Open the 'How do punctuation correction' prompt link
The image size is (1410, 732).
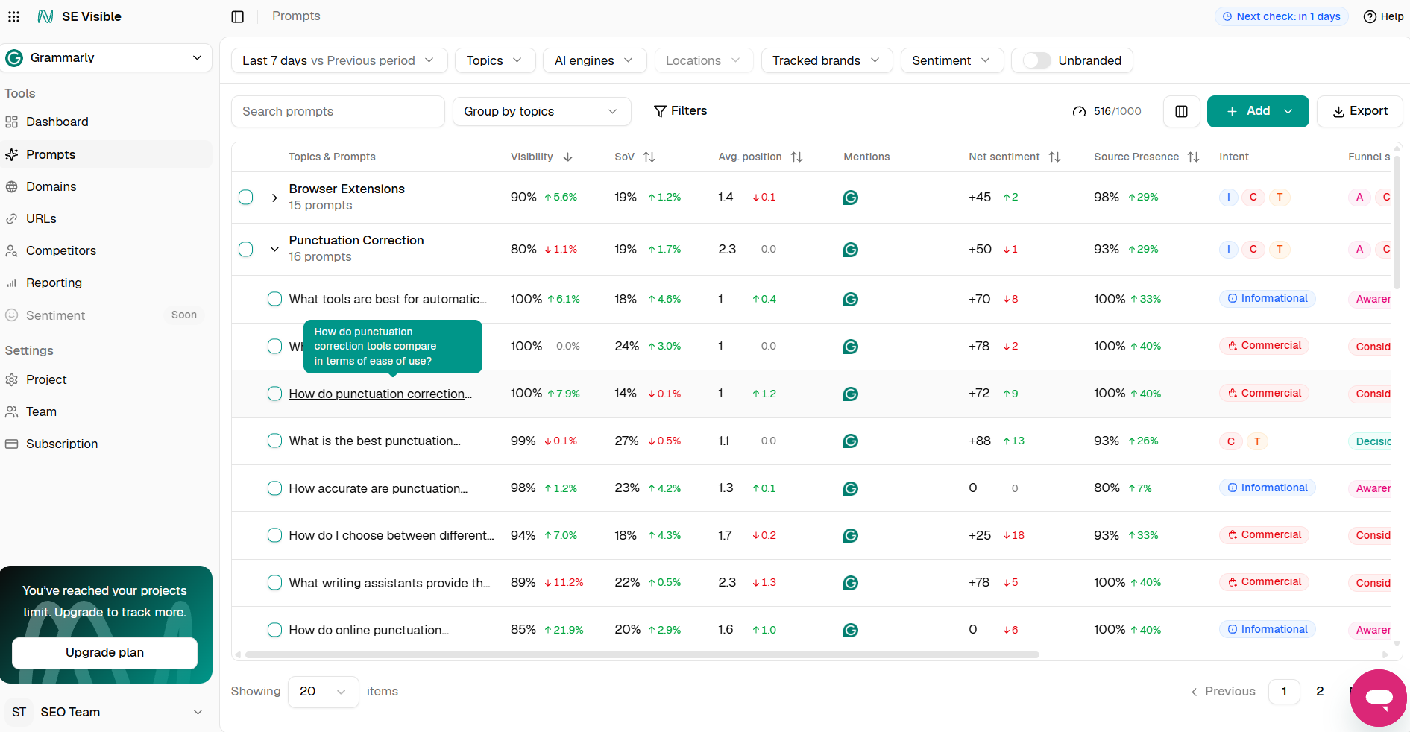380,394
